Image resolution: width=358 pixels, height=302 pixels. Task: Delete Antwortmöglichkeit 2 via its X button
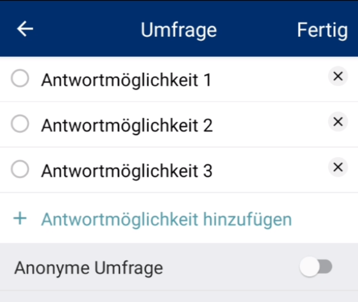point(338,121)
